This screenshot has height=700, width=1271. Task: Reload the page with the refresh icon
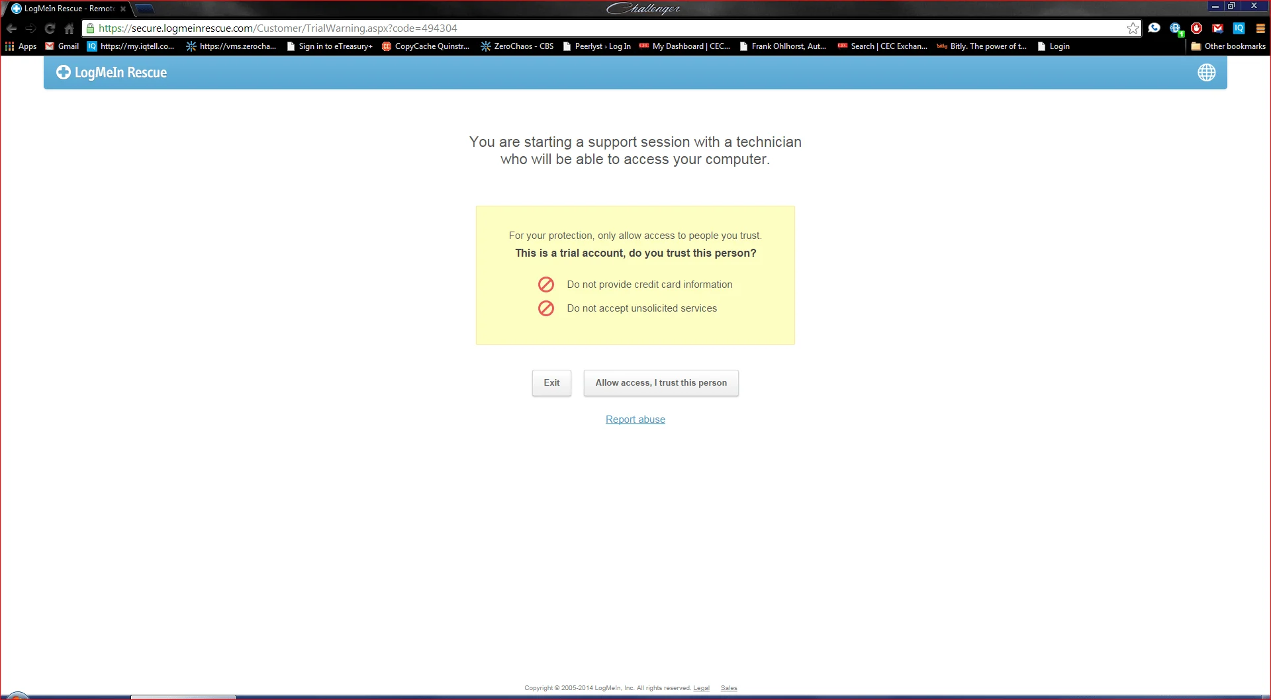coord(50,28)
